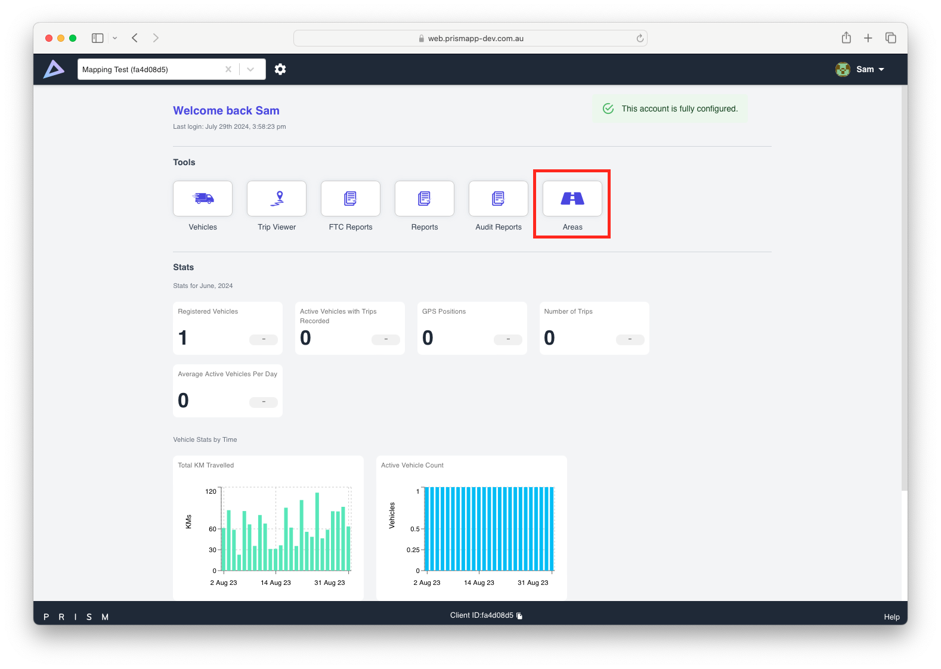Click the Prism logo in header
Viewport: 941px width, 669px height.
click(x=54, y=69)
